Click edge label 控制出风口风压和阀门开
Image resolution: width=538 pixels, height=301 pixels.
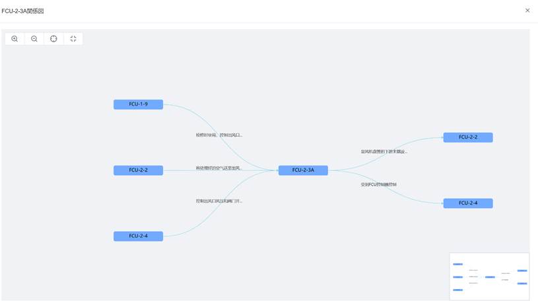pos(219,201)
